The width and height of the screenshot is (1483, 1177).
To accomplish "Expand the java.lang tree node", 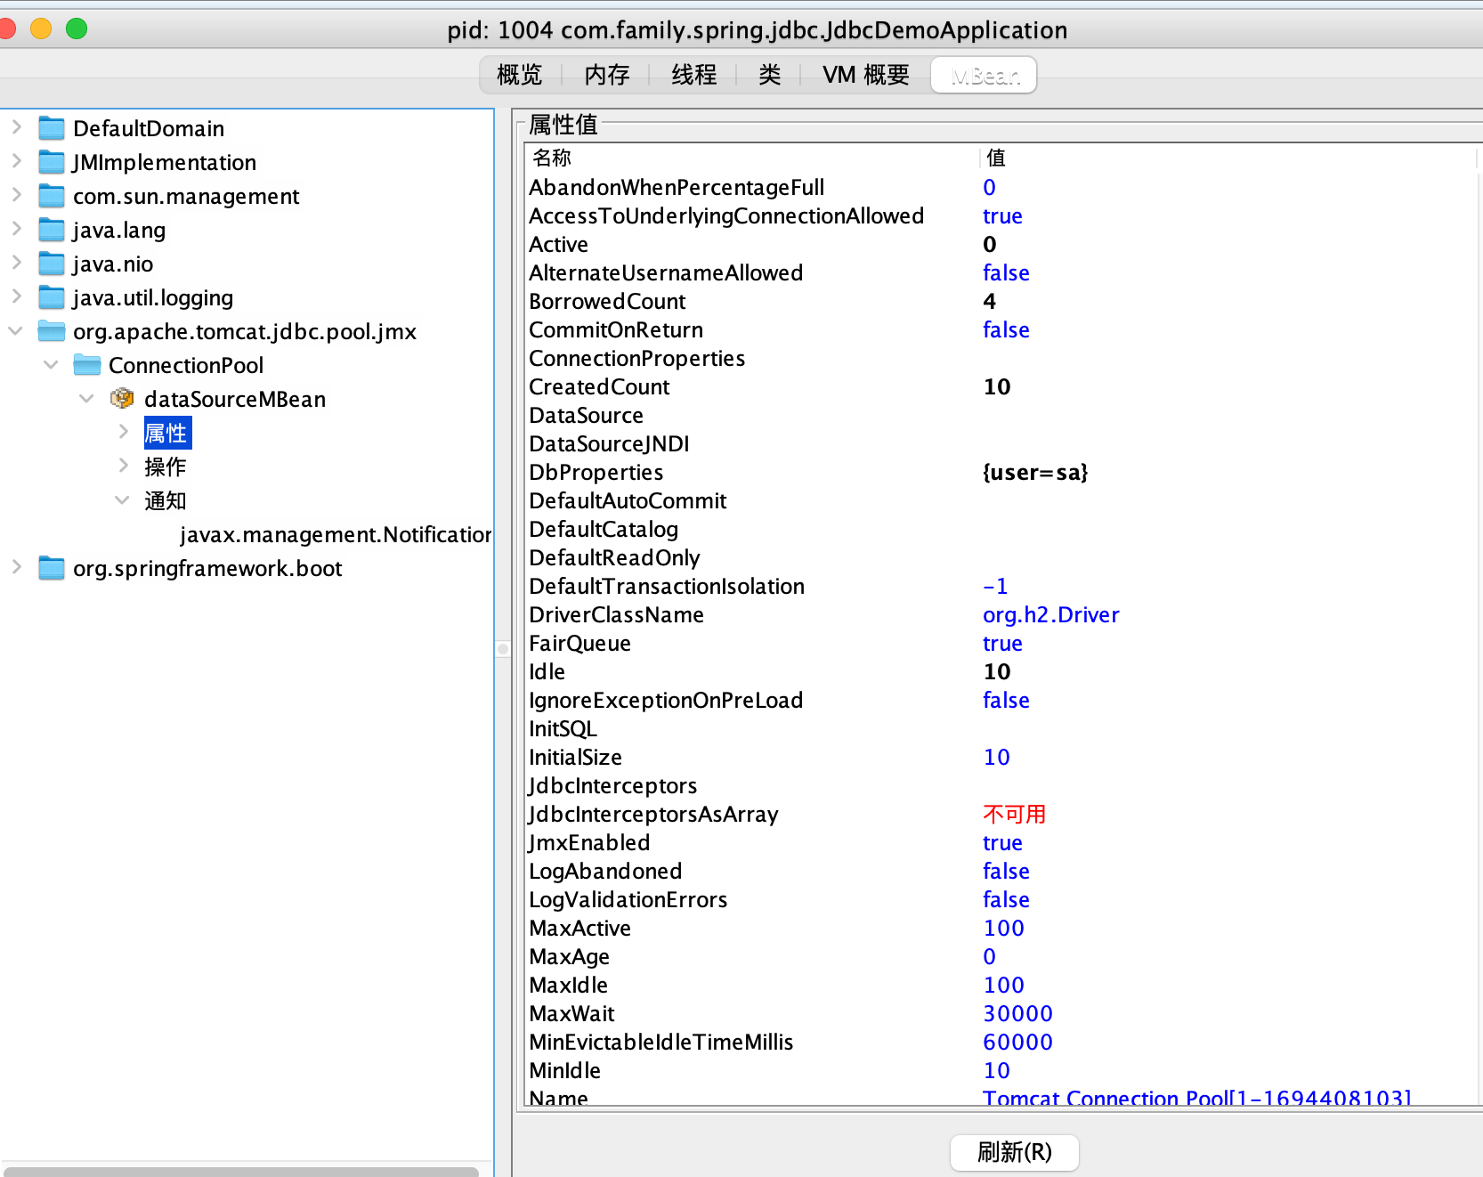I will (x=16, y=229).
